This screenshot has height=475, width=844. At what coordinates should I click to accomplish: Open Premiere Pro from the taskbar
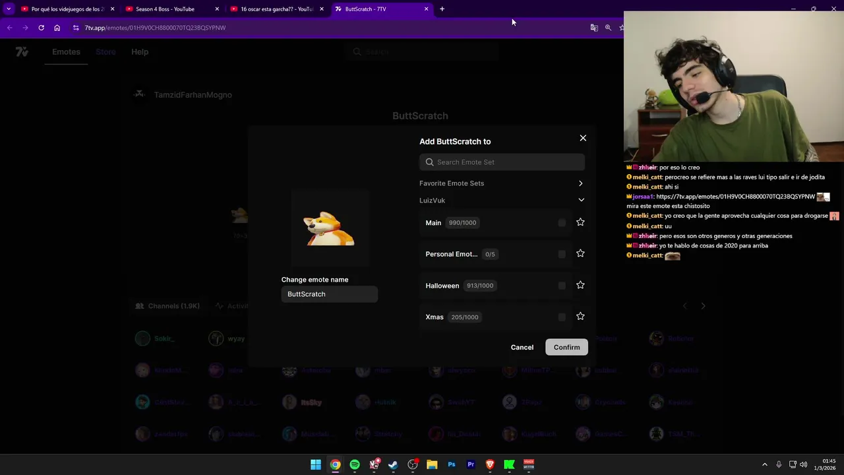[x=471, y=464]
